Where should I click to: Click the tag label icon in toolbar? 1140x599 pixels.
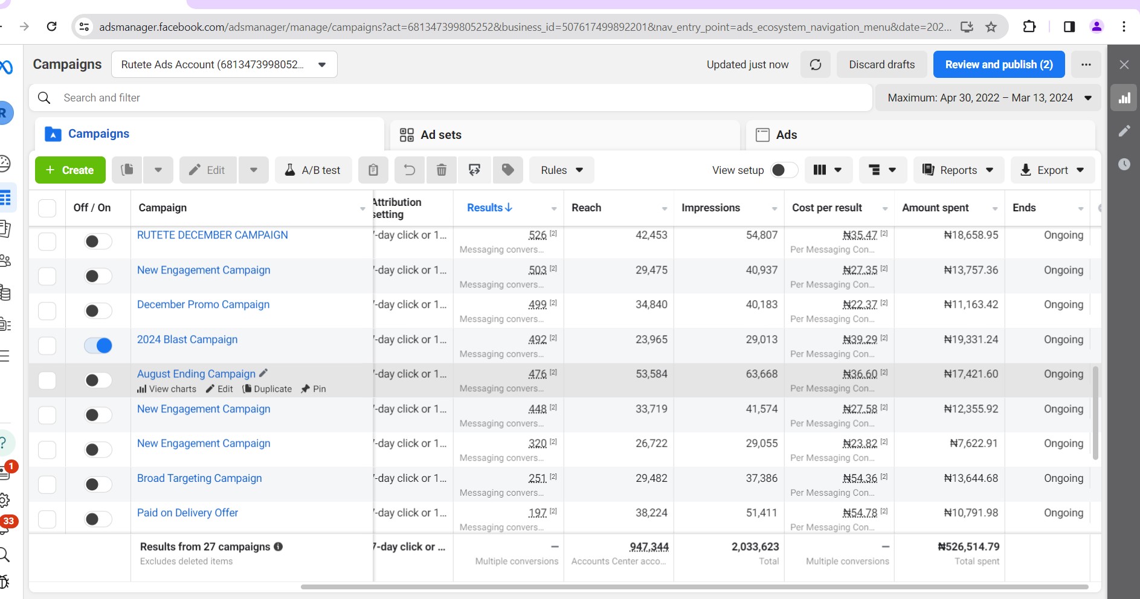508,170
